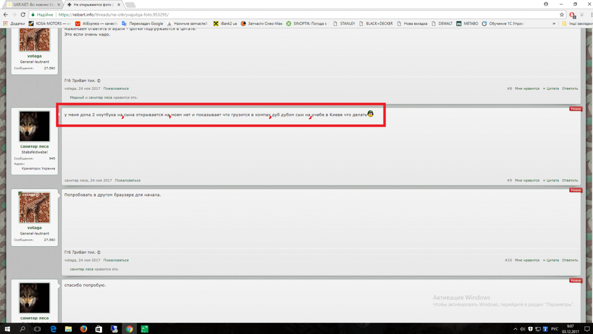Click the emoticon at the end of post #9

(370, 114)
